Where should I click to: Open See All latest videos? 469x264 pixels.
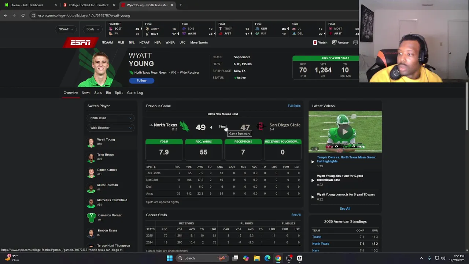[345, 209]
